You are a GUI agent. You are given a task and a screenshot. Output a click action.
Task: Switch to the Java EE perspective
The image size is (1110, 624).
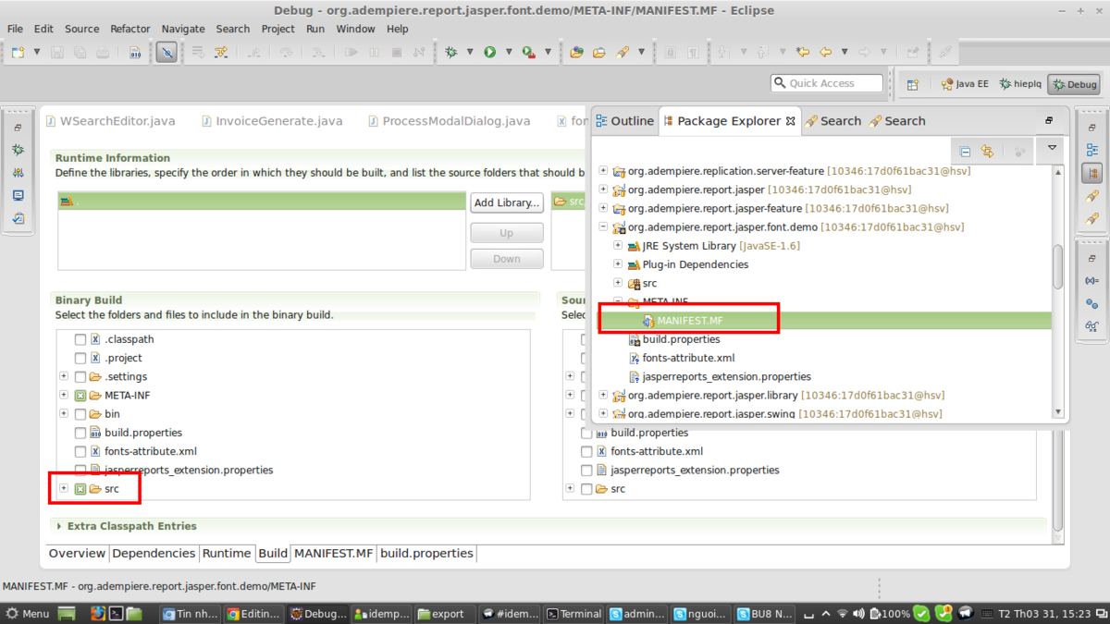965,84
